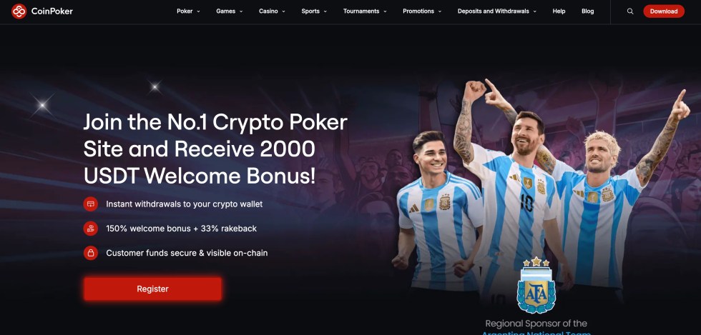Open the search magnifier icon
701x335 pixels.
(x=630, y=11)
